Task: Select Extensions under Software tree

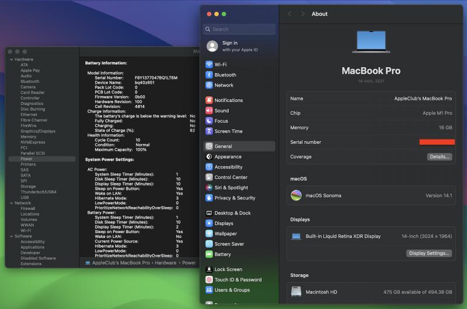Action: pos(31,264)
